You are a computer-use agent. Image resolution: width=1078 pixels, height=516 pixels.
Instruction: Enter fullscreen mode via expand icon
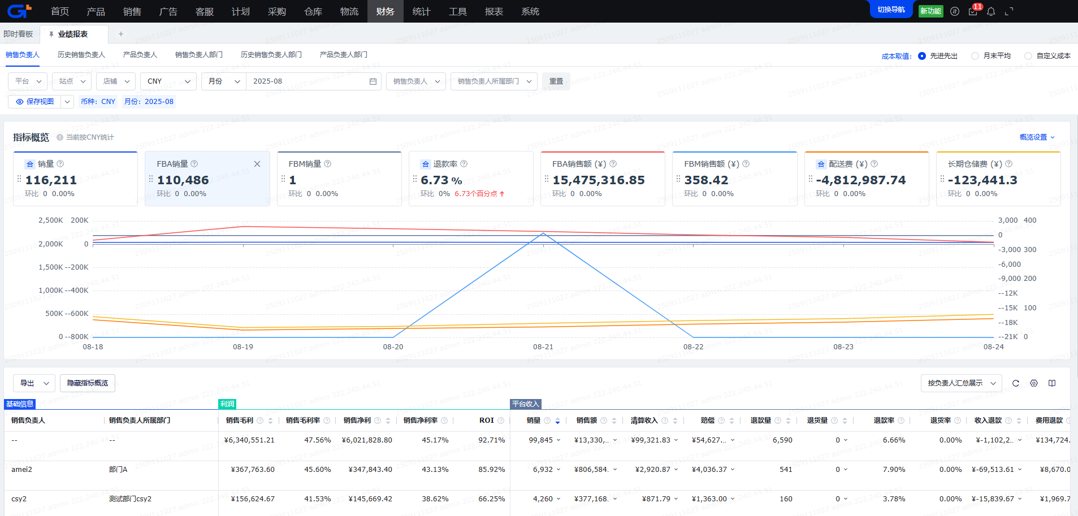(1009, 11)
